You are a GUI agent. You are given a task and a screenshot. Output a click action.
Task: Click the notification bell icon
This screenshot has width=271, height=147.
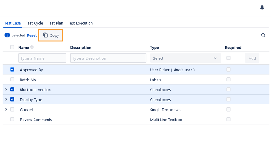pos(262,7)
